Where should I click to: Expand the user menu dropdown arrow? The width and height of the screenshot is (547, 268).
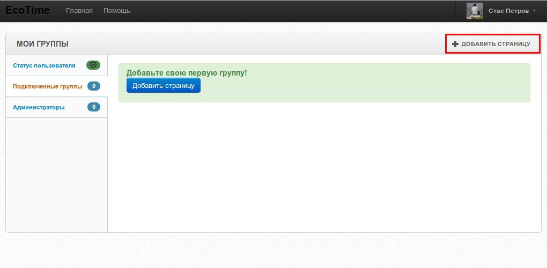[x=534, y=11]
